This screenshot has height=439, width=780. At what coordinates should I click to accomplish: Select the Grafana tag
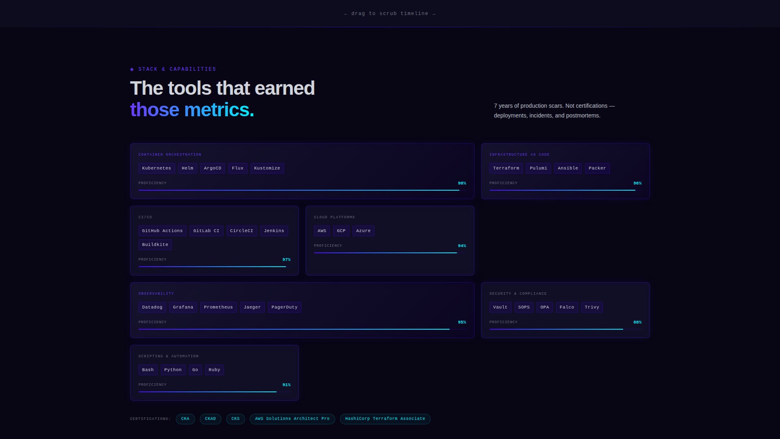[183, 307]
